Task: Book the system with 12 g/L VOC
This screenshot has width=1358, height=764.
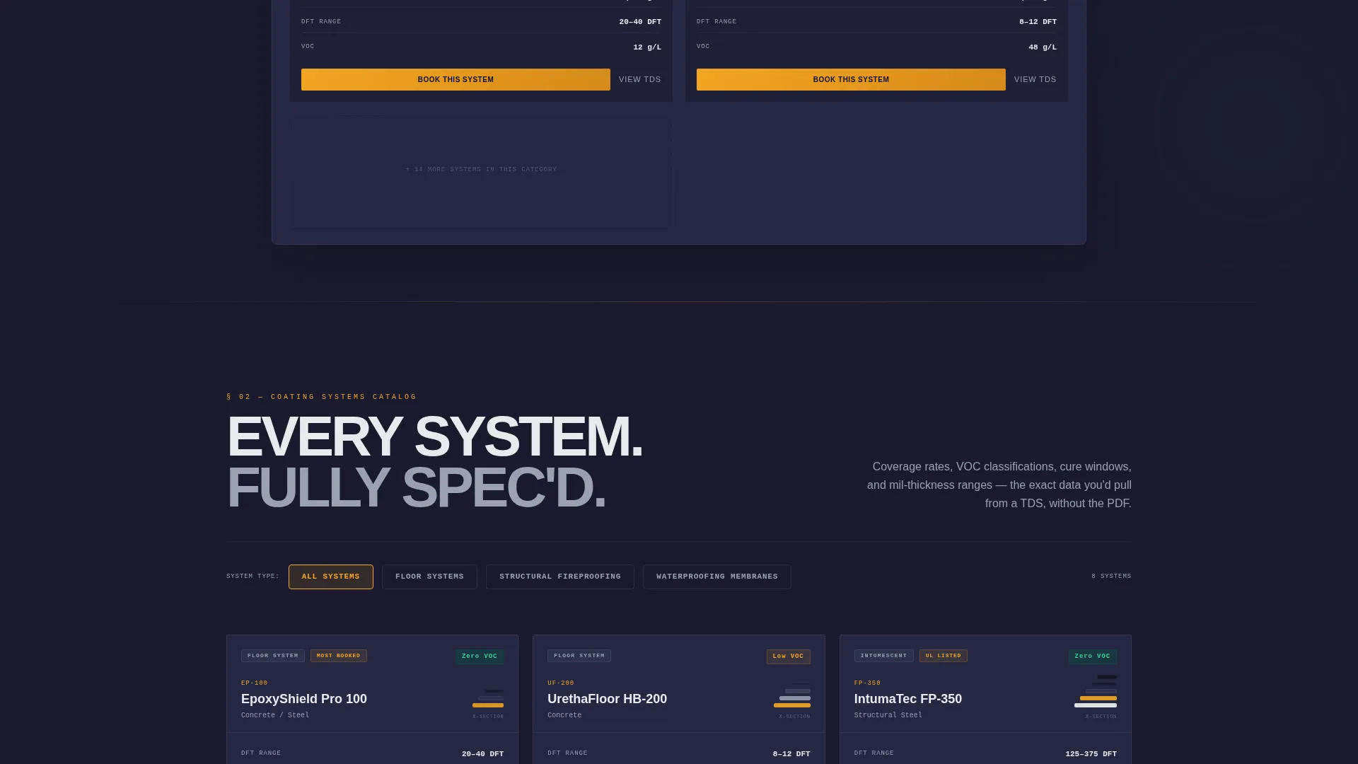Action: pyautogui.click(x=455, y=79)
